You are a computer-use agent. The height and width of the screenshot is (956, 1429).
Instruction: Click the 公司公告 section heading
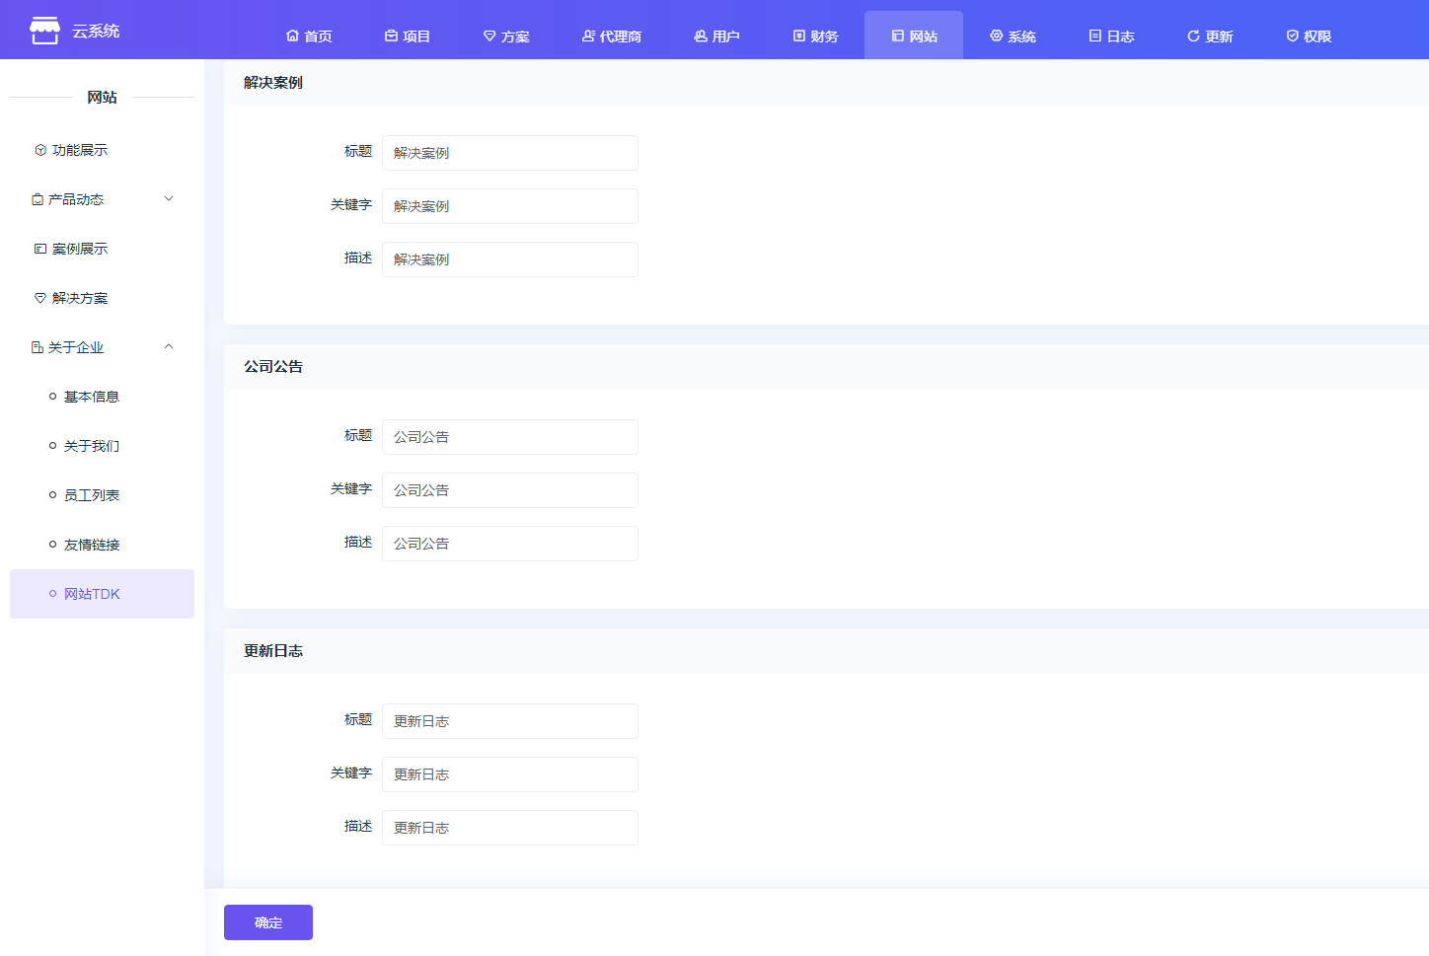[x=273, y=367]
